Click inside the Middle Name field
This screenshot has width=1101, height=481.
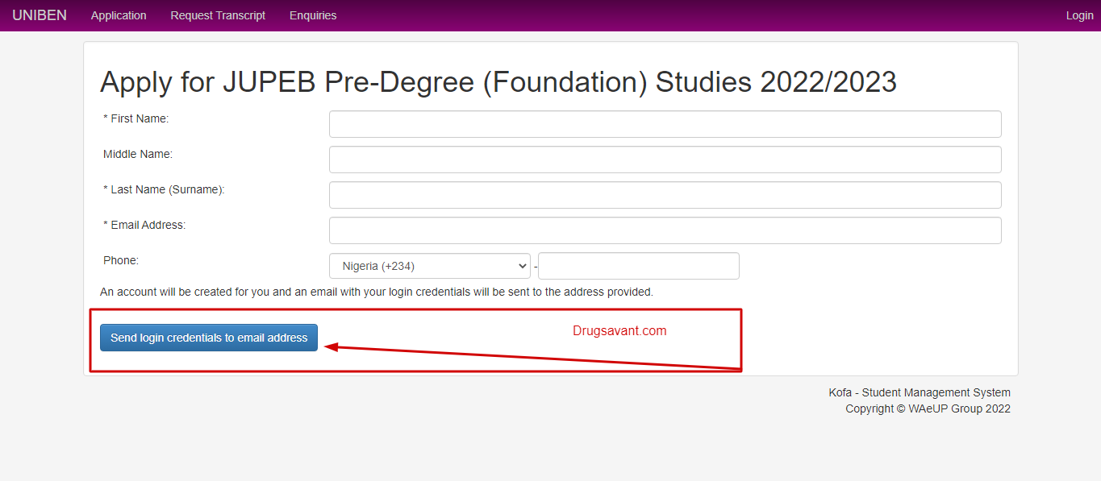click(x=665, y=159)
